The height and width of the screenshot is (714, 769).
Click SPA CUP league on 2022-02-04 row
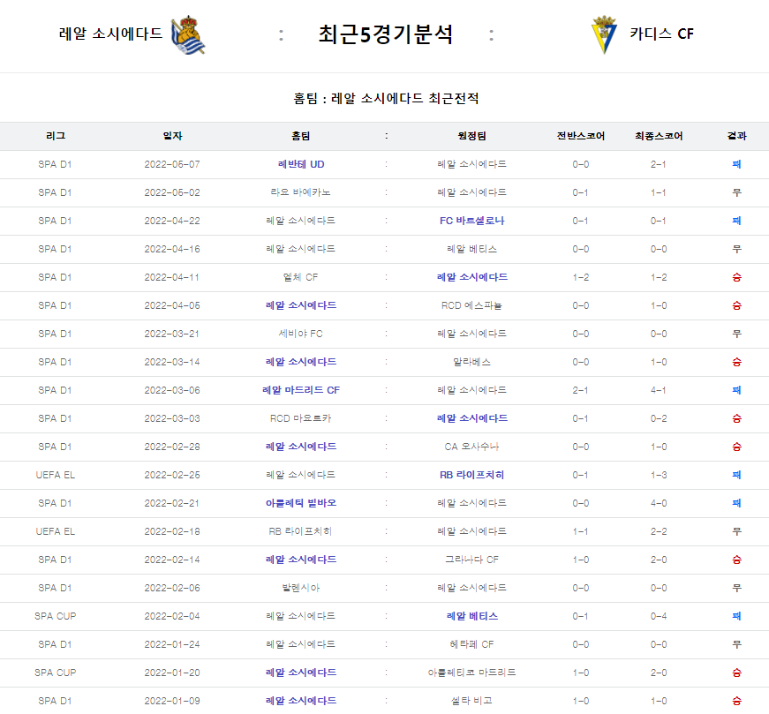click(x=56, y=616)
